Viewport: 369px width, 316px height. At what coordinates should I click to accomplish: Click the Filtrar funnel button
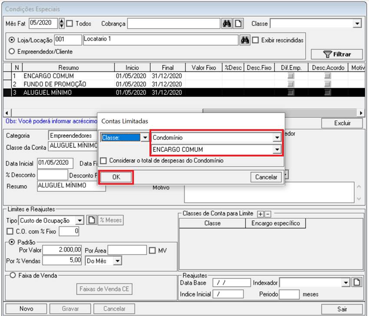(337, 54)
